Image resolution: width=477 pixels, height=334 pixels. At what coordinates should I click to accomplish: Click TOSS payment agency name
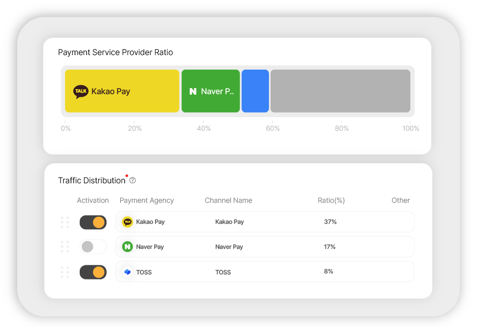coord(144,272)
